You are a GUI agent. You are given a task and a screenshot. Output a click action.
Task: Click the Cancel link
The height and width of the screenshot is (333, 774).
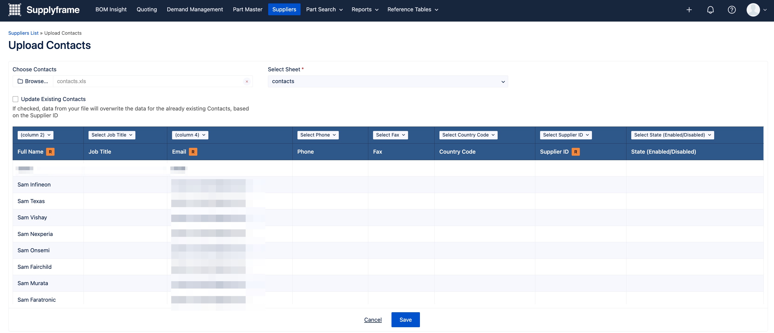coord(373,320)
